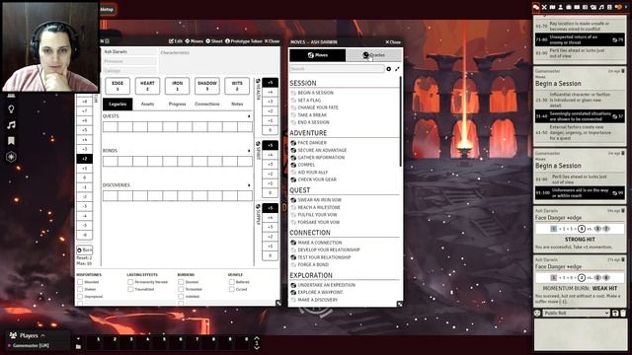Click the gear icon beside the moves search

pyautogui.click(x=388, y=69)
